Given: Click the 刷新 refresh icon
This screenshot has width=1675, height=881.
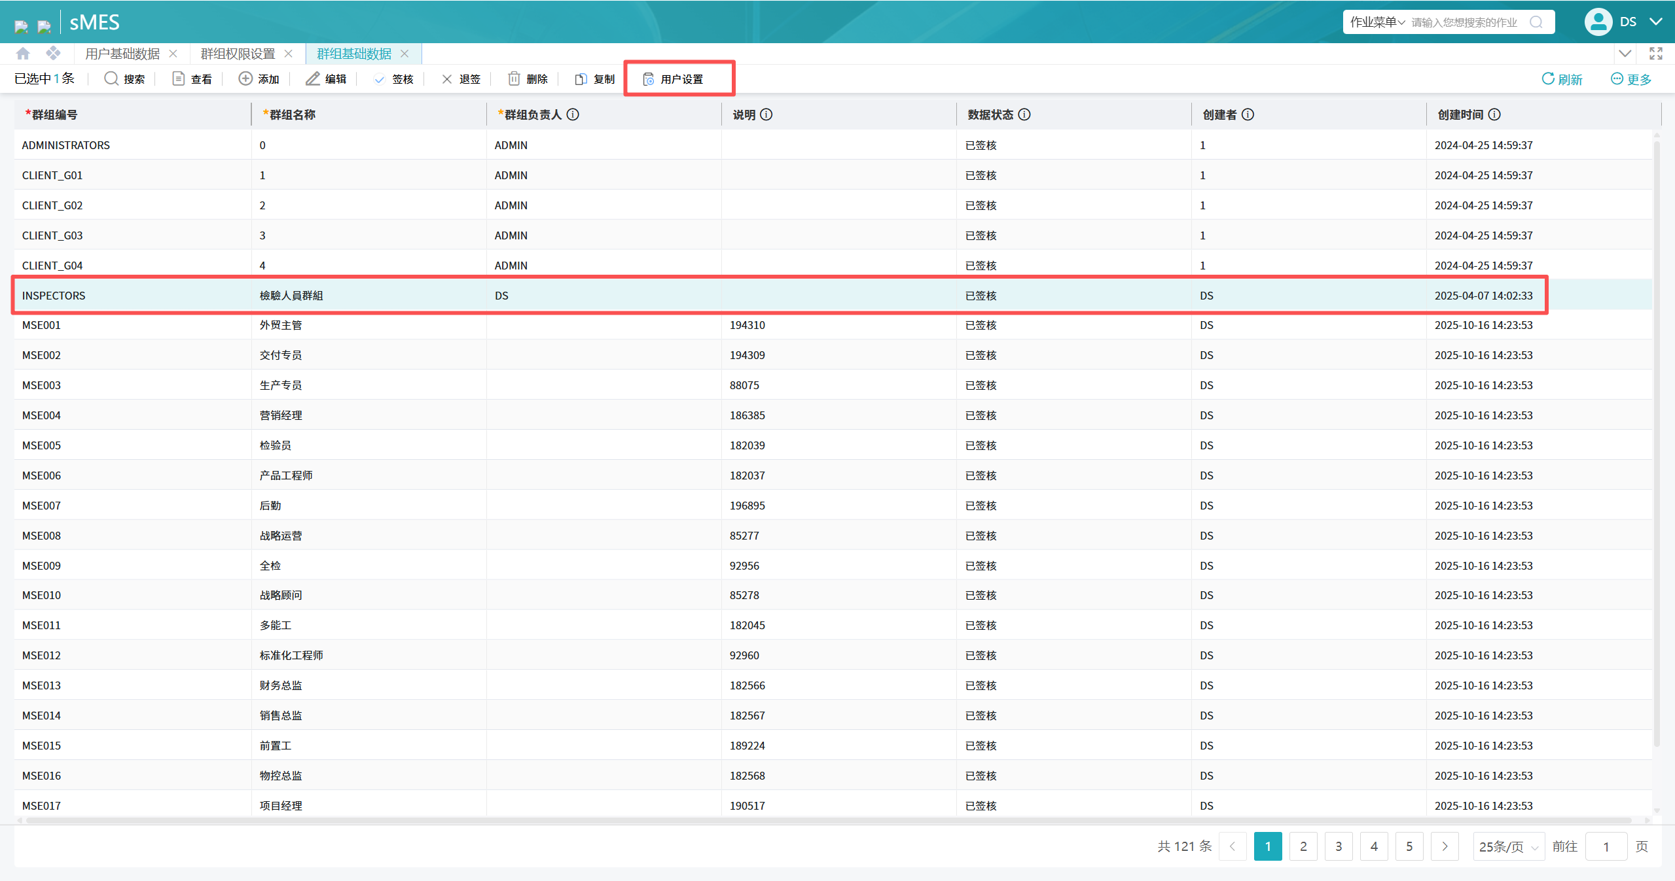Looking at the screenshot, I should (x=1548, y=78).
